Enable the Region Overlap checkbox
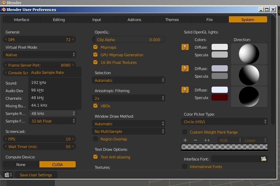Image resolution: width=280 pixels, height=186 pixels. tap(95, 139)
